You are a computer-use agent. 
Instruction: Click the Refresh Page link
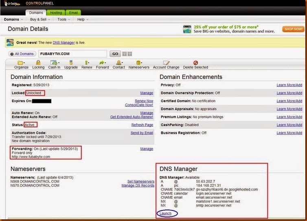pos(142,125)
